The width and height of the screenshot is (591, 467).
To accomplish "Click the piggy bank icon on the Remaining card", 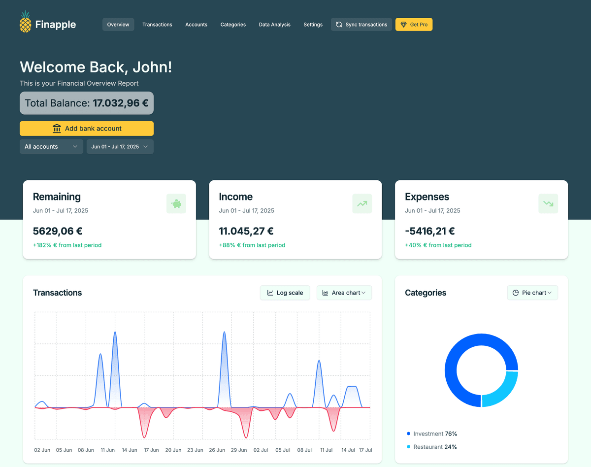I will pyautogui.click(x=176, y=203).
